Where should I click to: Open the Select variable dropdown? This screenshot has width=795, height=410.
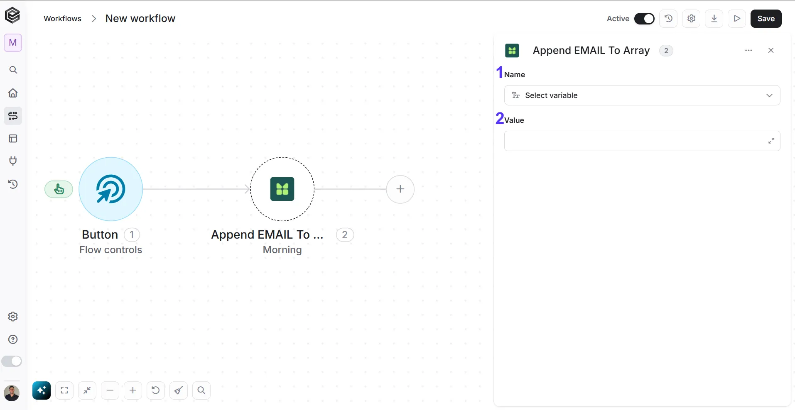[x=642, y=95]
